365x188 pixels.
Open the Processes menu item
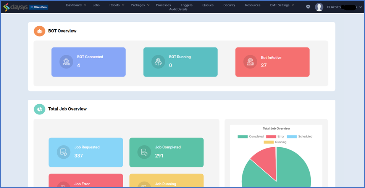(163, 5)
